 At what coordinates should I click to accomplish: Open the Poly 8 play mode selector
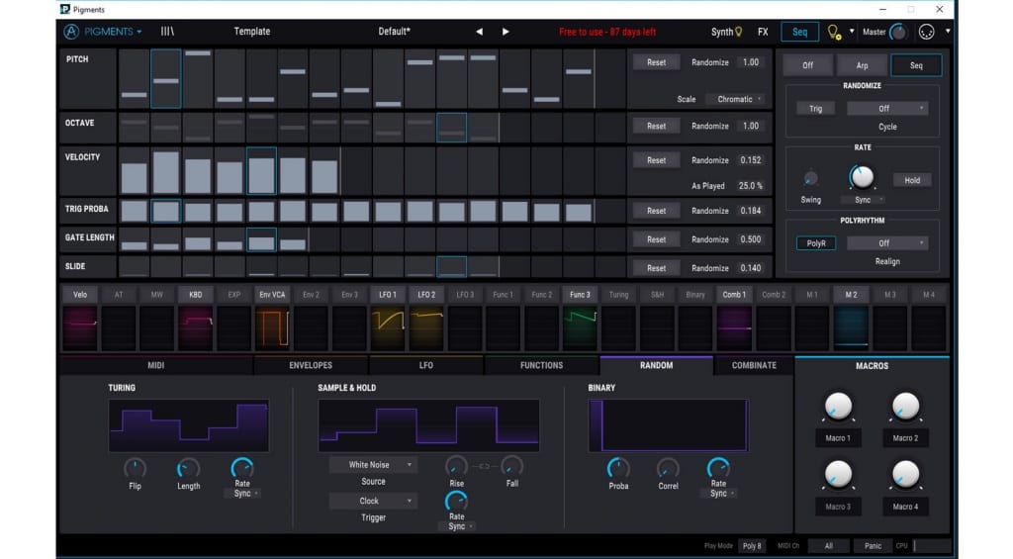click(x=752, y=546)
